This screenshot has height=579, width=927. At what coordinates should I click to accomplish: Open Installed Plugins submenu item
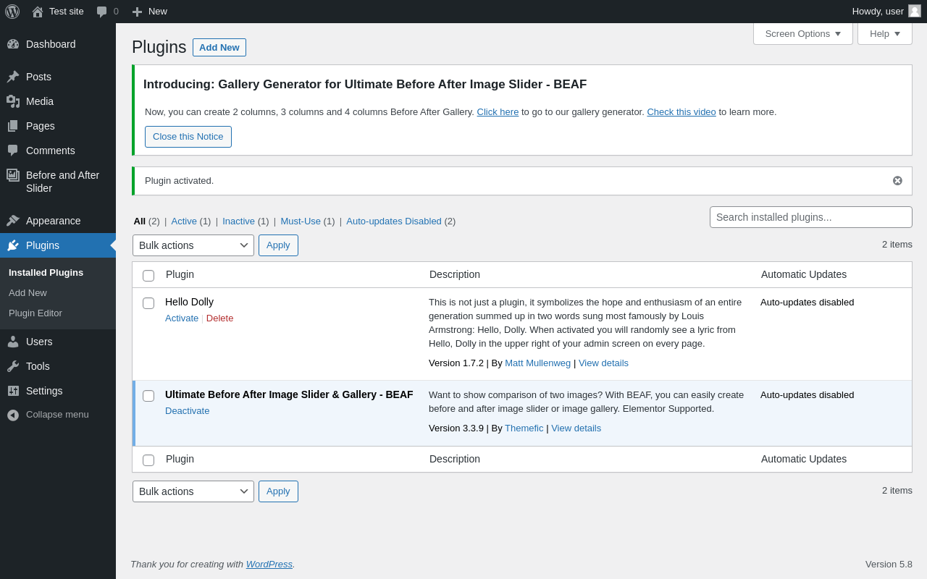click(x=46, y=273)
